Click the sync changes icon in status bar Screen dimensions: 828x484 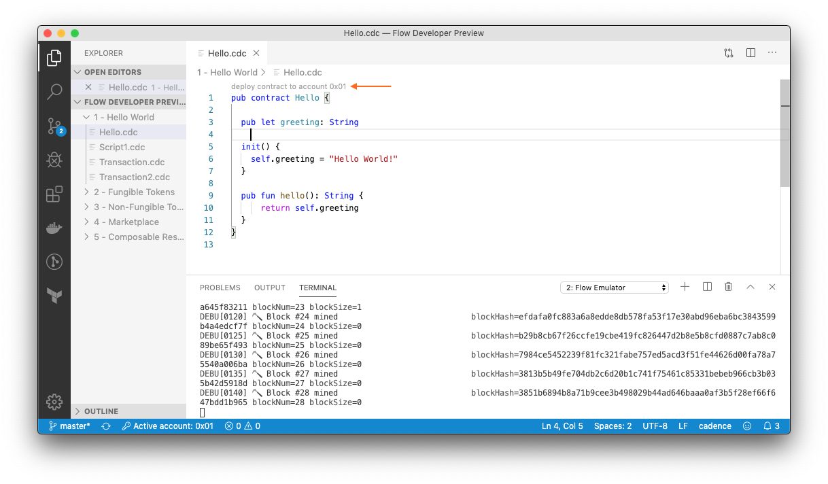(106, 426)
